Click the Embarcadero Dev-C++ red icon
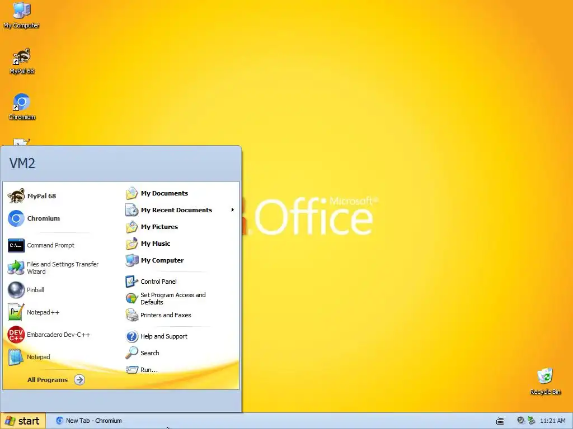573x429 pixels. [16, 335]
